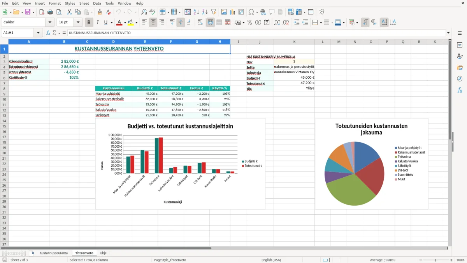Click the Insert Chart icon

point(233,12)
